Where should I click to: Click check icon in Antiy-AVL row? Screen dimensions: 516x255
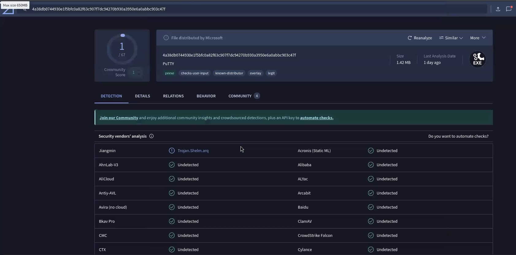pyautogui.click(x=172, y=193)
